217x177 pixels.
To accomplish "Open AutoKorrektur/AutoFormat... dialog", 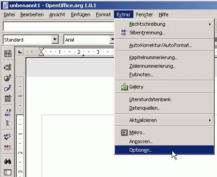I will click(x=165, y=45).
